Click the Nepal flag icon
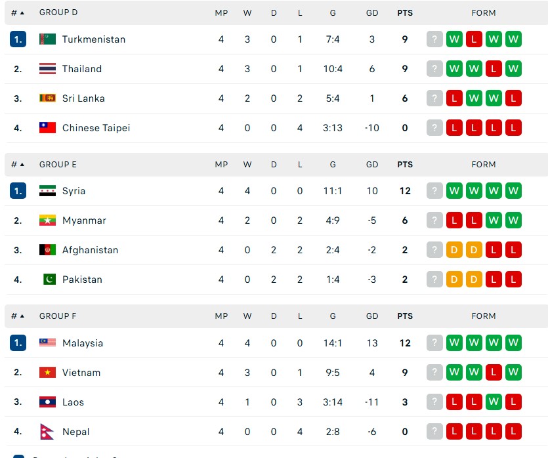 [47, 432]
